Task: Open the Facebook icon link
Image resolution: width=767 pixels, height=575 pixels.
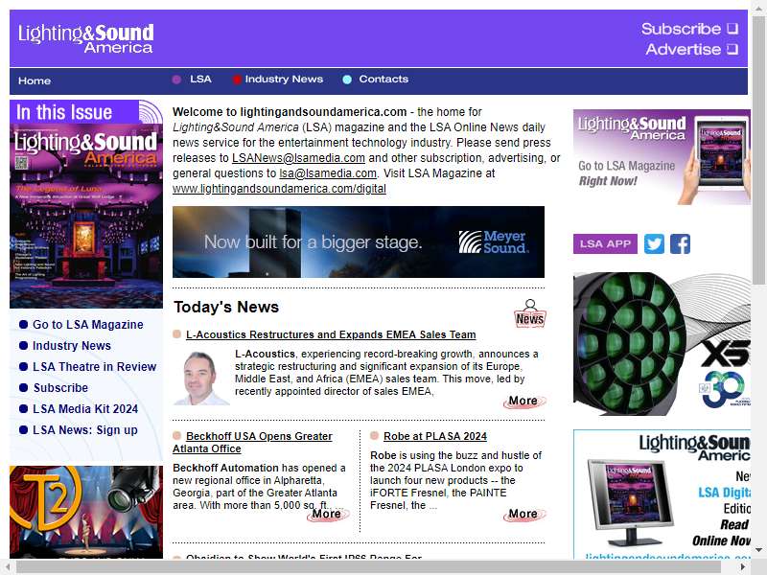Action: tap(680, 243)
